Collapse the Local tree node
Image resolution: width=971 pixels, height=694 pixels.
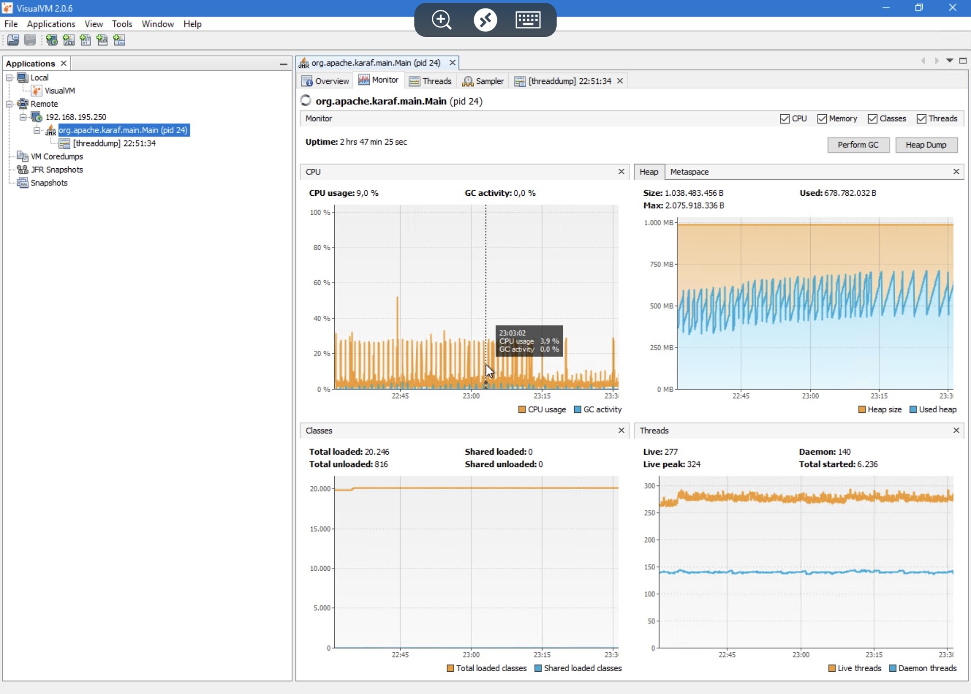[x=9, y=78]
